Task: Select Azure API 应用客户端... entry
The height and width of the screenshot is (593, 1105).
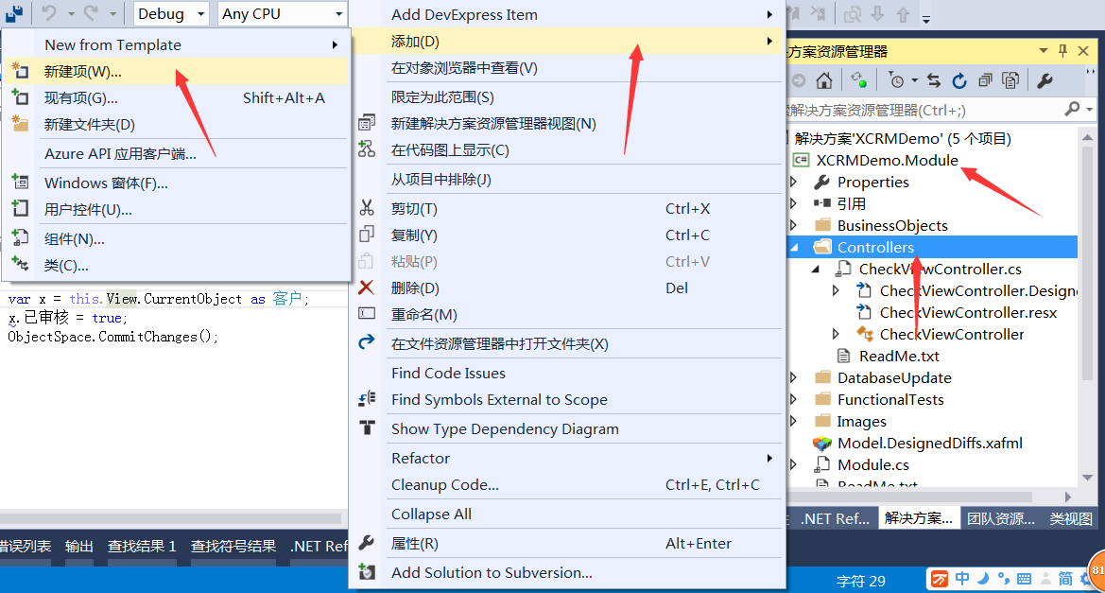Action: 176,154
